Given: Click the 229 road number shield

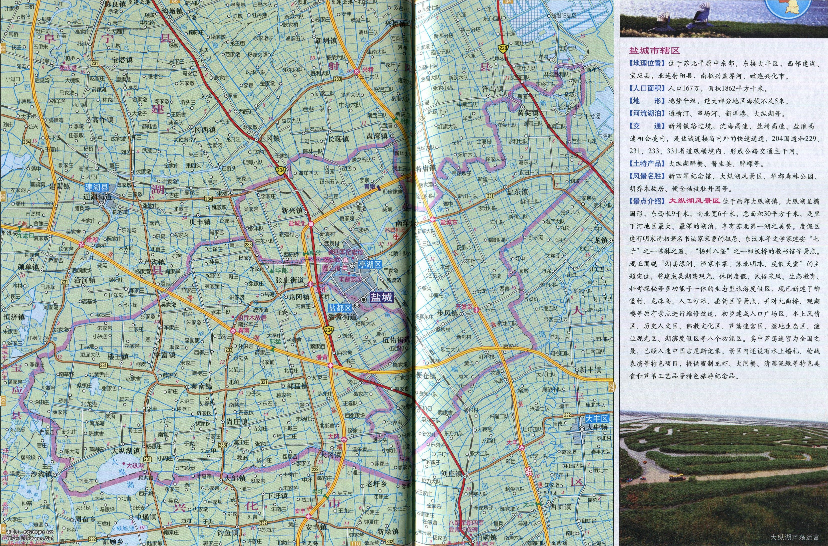Looking at the screenshot, I should [x=315, y=469].
